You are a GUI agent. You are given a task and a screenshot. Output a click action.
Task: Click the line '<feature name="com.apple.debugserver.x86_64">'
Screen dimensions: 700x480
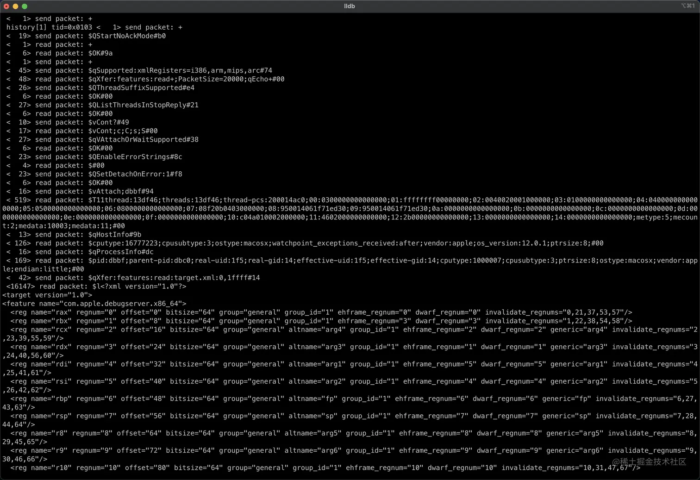click(x=94, y=304)
